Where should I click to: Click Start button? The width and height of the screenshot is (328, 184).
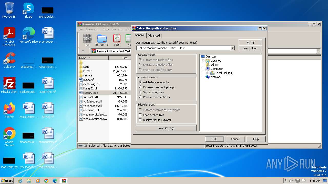[x=7, y=181]
